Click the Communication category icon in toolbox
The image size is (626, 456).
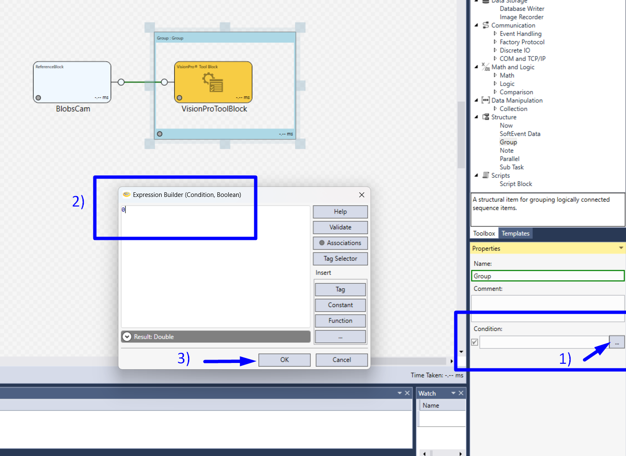(x=486, y=25)
